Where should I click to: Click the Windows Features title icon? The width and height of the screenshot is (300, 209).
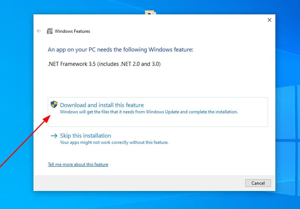[x=50, y=31]
